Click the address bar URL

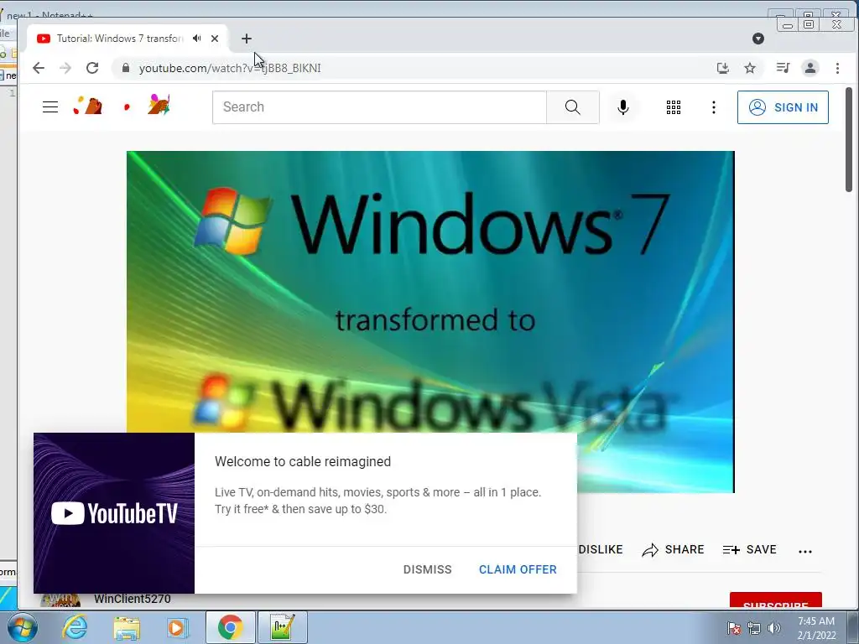point(230,68)
